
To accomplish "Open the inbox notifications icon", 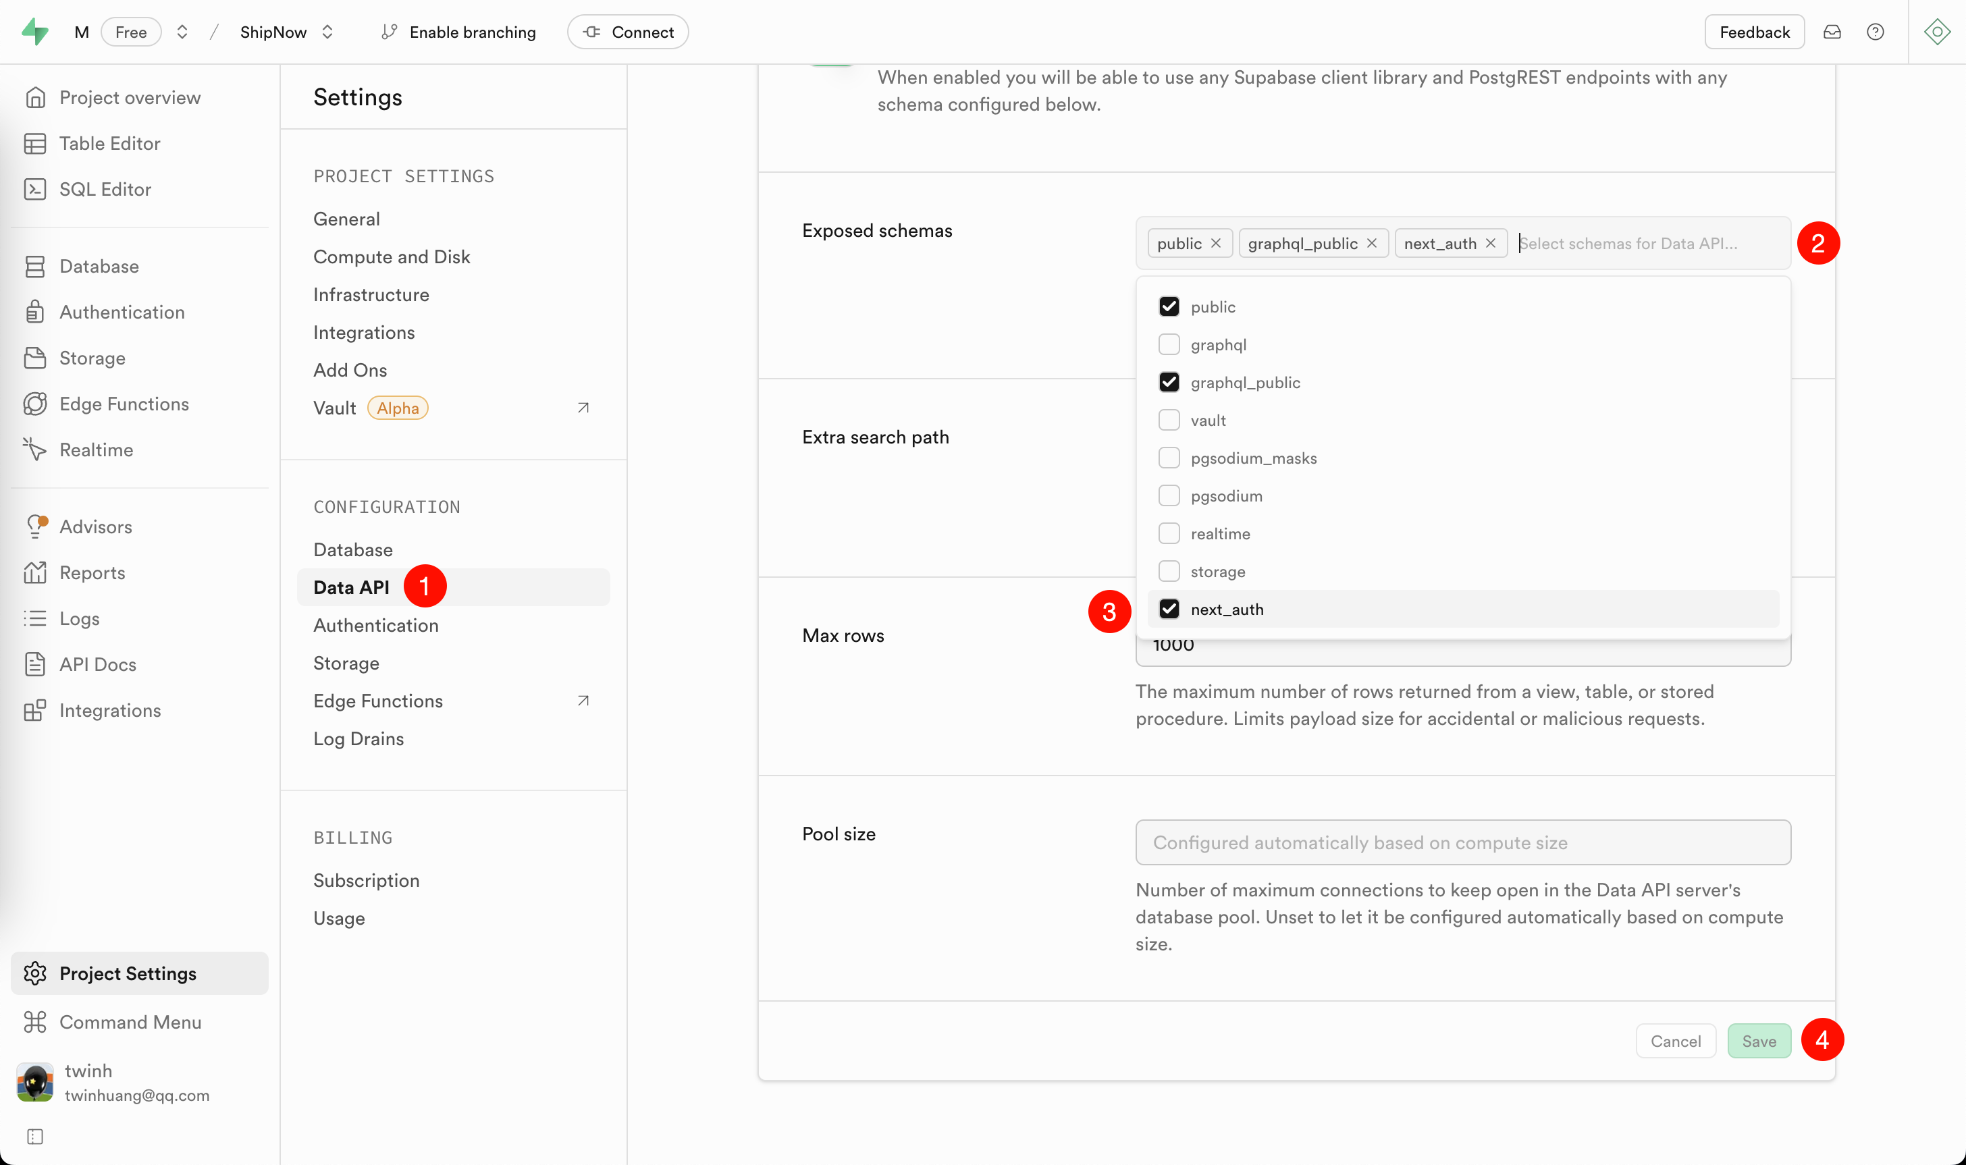I will 1832,32.
